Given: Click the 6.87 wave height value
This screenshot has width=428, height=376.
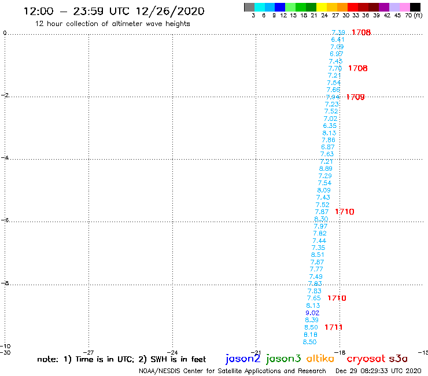Looking at the screenshot, I should (327, 147).
